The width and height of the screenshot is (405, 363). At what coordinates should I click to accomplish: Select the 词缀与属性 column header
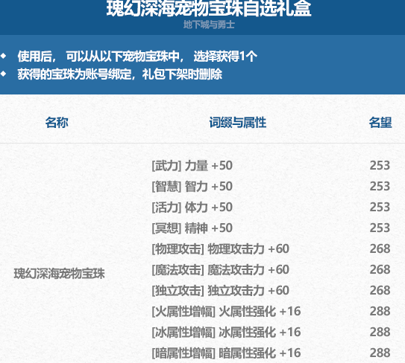238,123
